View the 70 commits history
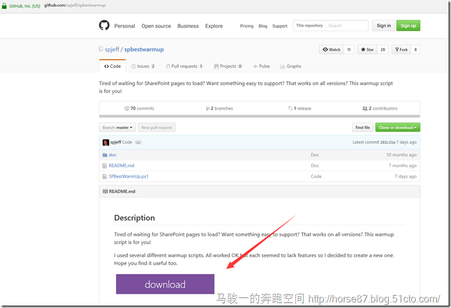The height and width of the screenshot is (308, 451). pyautogui.click(x=139, y=108)
